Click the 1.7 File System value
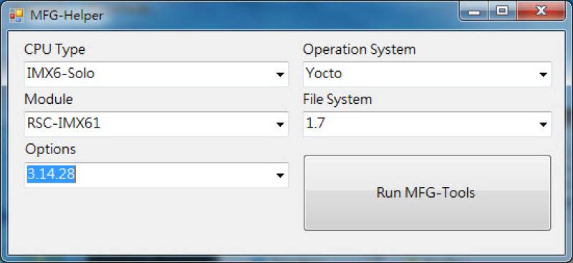 [315, 124]
